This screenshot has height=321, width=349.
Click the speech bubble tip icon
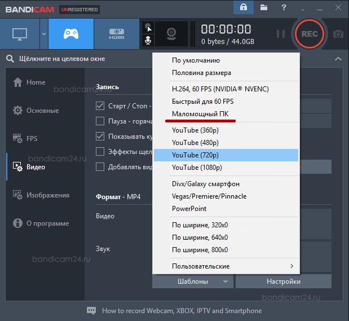point(91,310)
